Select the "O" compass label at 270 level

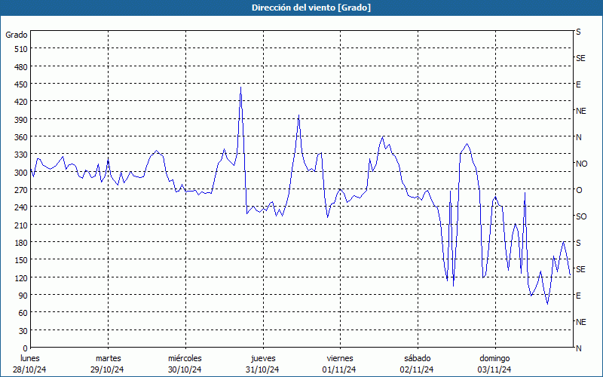[579, 190]
